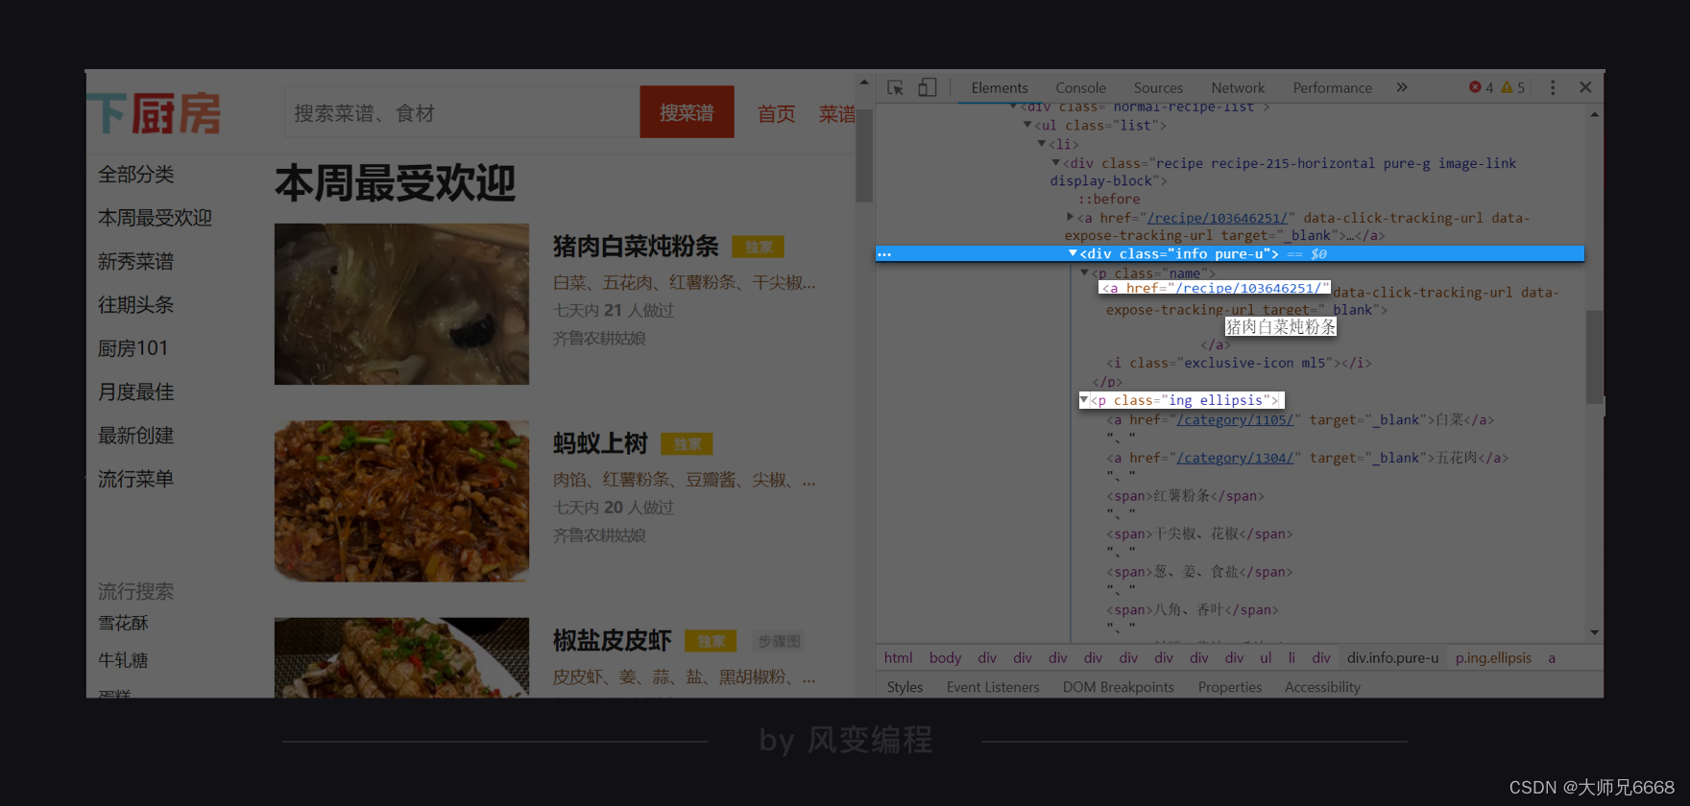This screenshot has width=1690, height=806.
Task: Open the 最新创建 sidebar link
Action: [135, 436]
